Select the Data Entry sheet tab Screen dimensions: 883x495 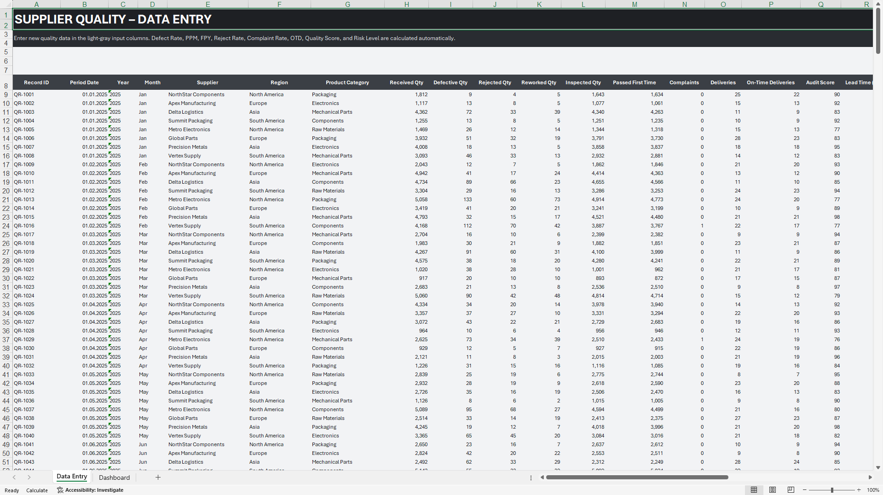72,477
